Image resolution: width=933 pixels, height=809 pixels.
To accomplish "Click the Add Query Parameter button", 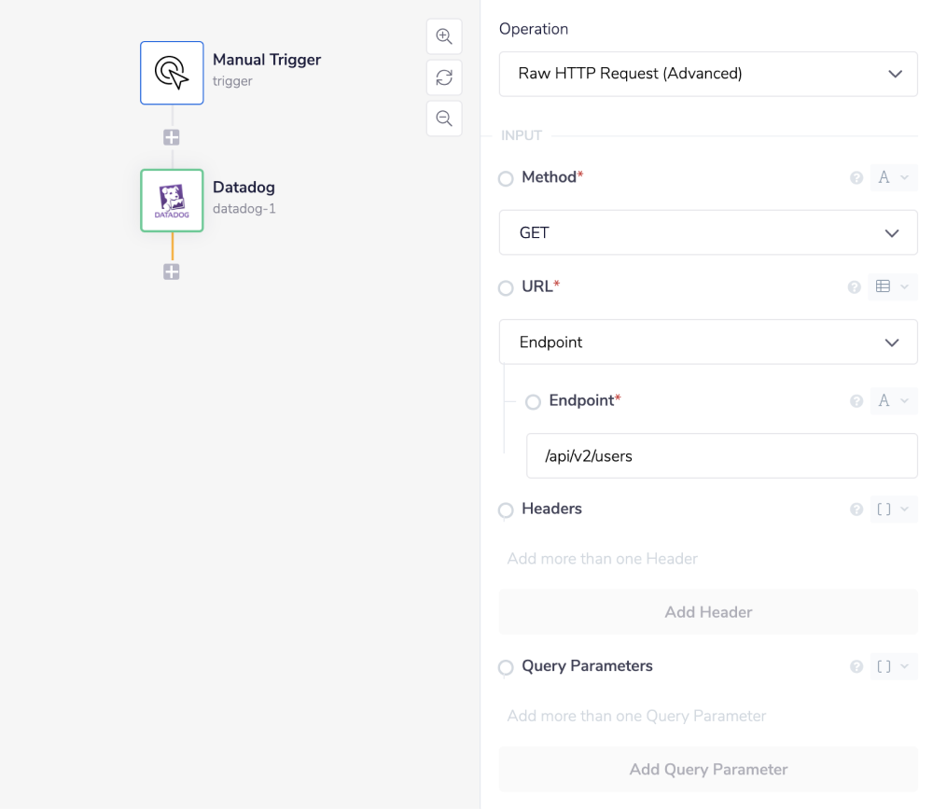I will click(x=708, y=769).
